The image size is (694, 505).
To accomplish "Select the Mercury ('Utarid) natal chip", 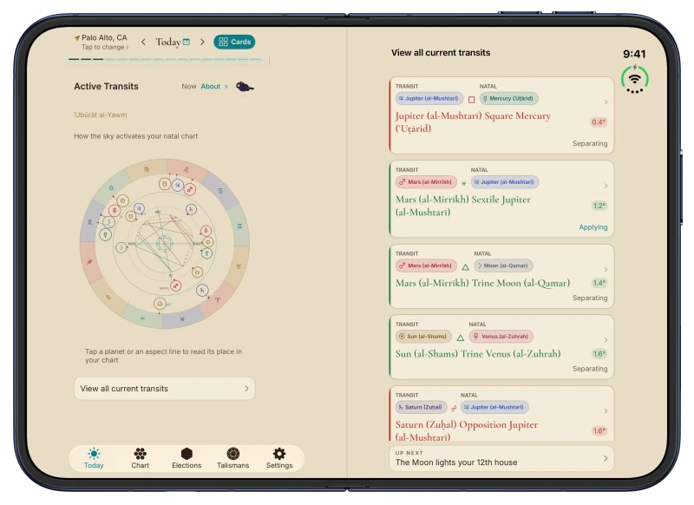I will click(x=509, y=98).
